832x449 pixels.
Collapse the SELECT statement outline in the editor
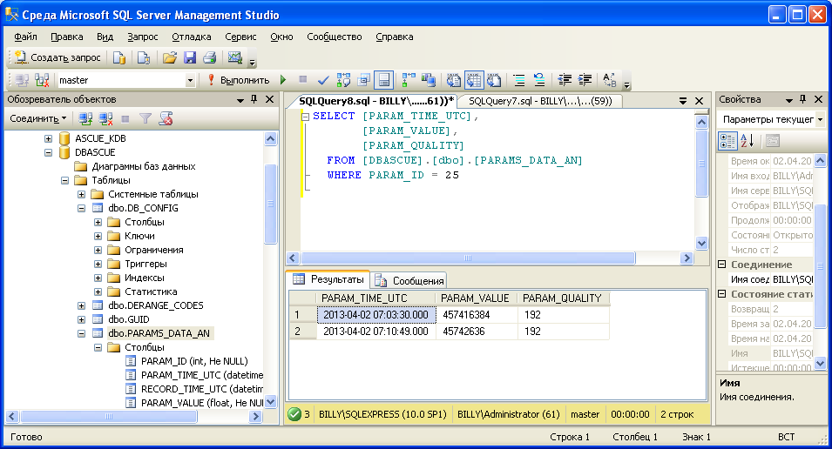306,117
